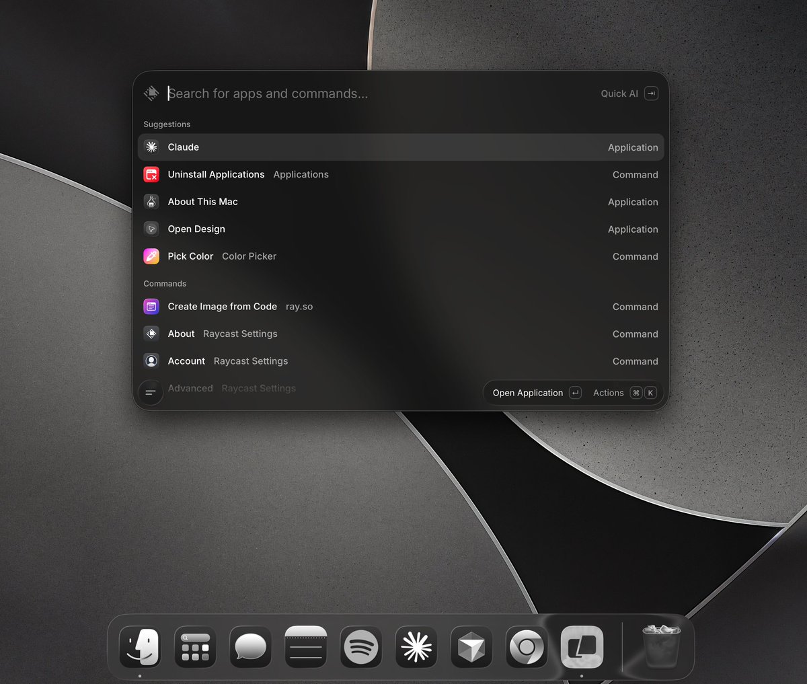Select the Uninstall Applications command
This screenshot has width=807, height=684.
coord(401,174)
